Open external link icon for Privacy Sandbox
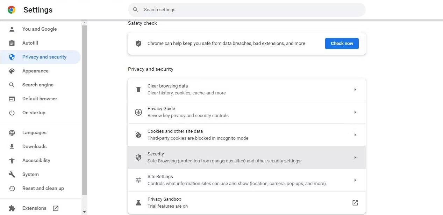Image resolution: width=443 pixels, height=215 pixels. pos(355,203)
